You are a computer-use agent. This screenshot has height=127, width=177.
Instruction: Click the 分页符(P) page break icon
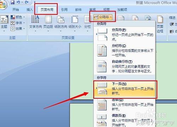pyautogui.click(x=102, y=35)
